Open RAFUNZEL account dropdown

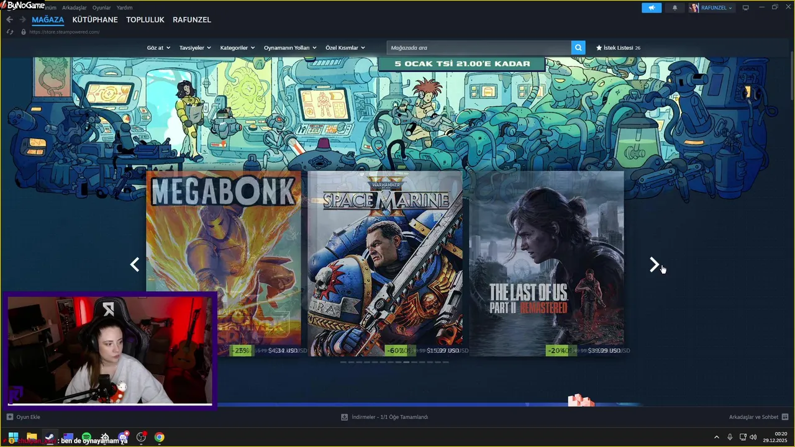[x=717, y=7]
